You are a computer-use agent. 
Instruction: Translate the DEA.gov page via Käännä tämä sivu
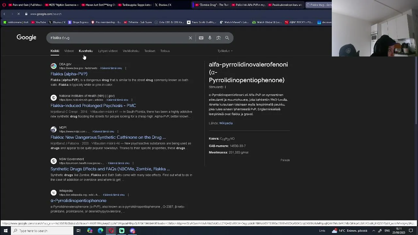coord(111,68)
